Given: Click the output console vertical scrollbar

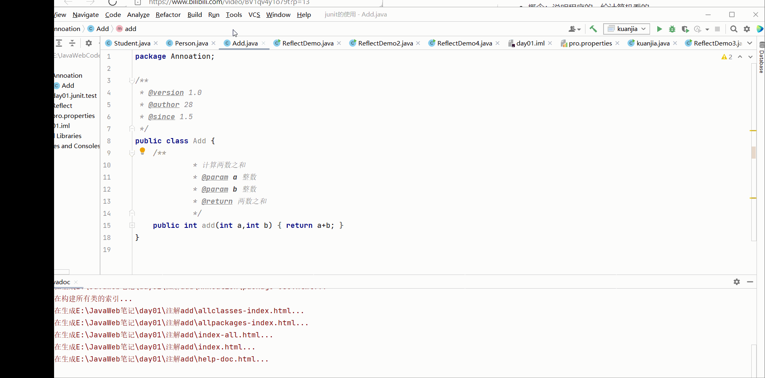Looking at the screenshot, I should click(x=753, y=361).
